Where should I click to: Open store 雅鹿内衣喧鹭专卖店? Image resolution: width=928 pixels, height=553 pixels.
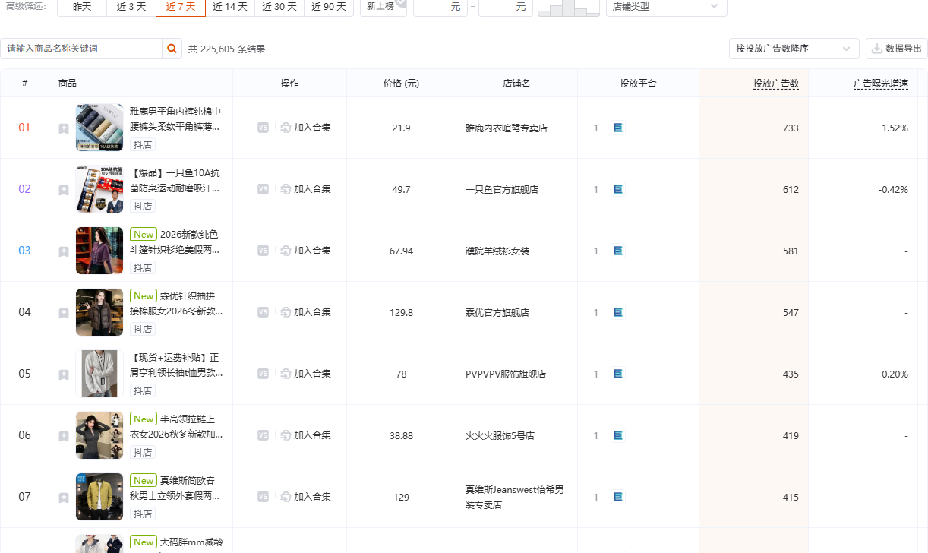507,128
